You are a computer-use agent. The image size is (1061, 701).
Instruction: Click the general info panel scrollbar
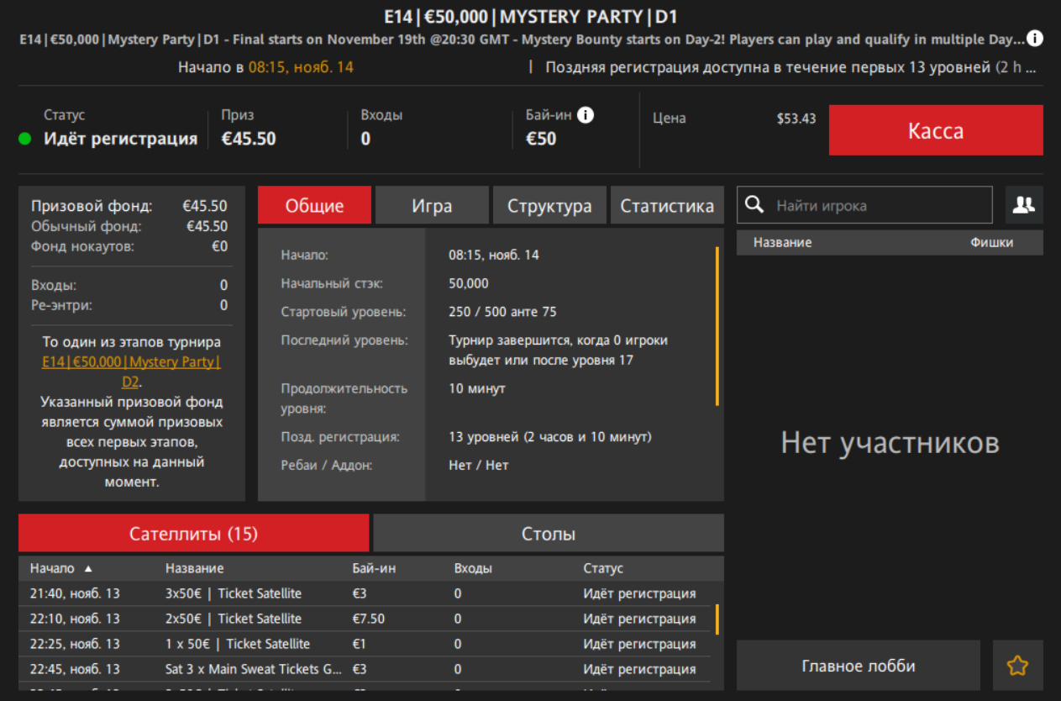click(717, 326)
